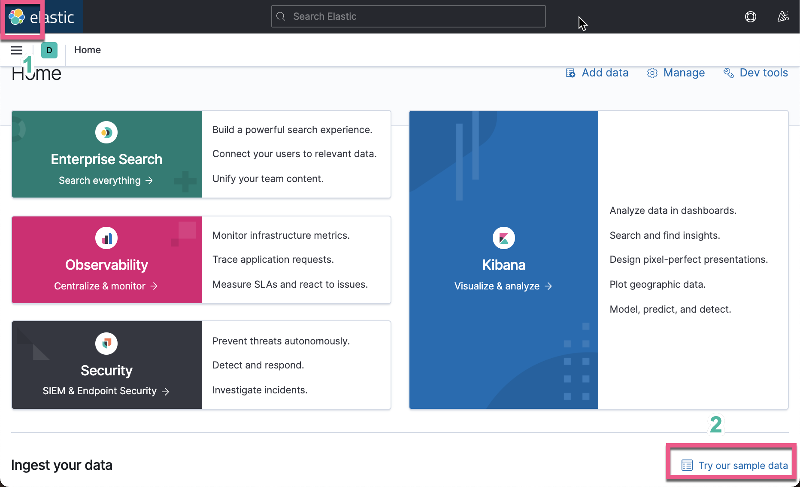The image size is (800, 487).
Task: Open the D space switcher
Action: [49, 50]
